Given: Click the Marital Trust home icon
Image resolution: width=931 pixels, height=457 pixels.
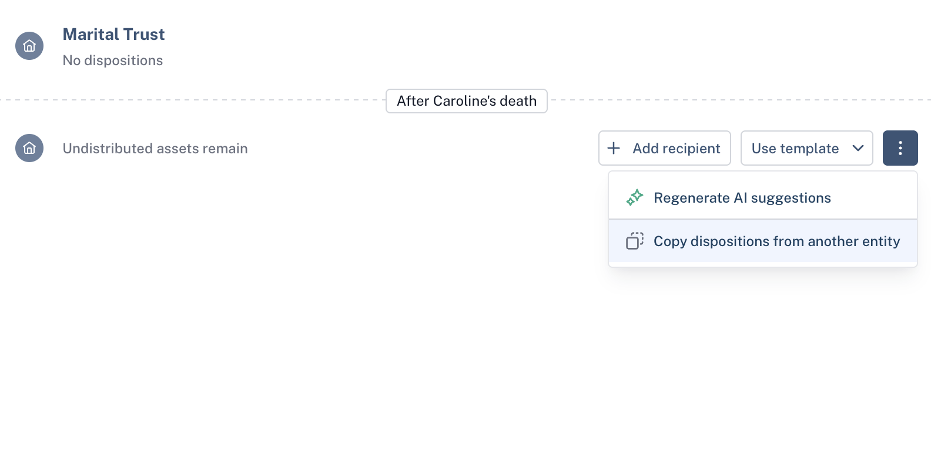Looking at the screenshot, I should [x=29, y=46].
